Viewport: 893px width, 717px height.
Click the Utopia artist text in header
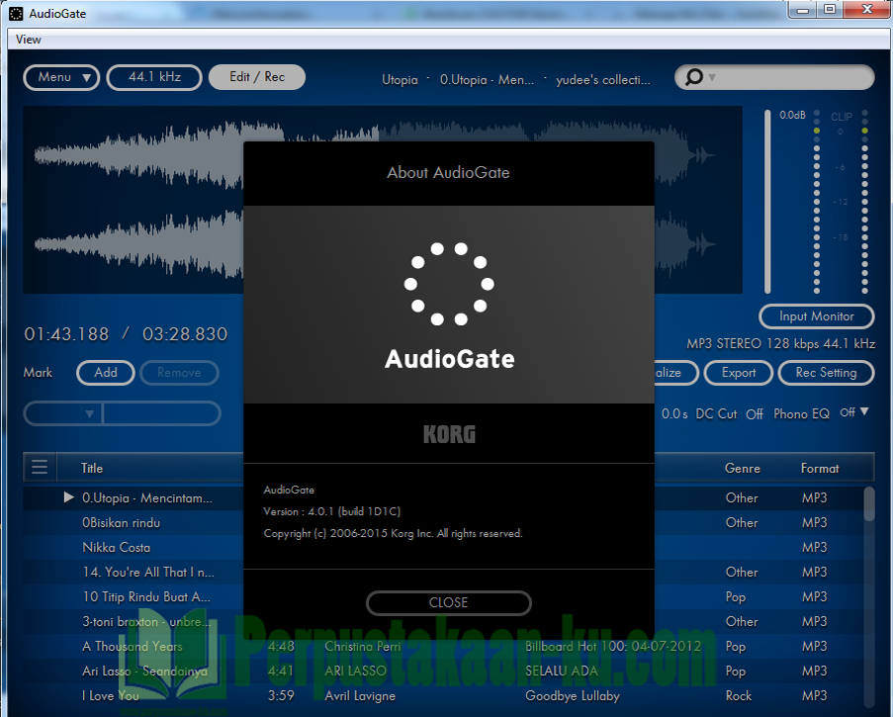coord(400,80)
